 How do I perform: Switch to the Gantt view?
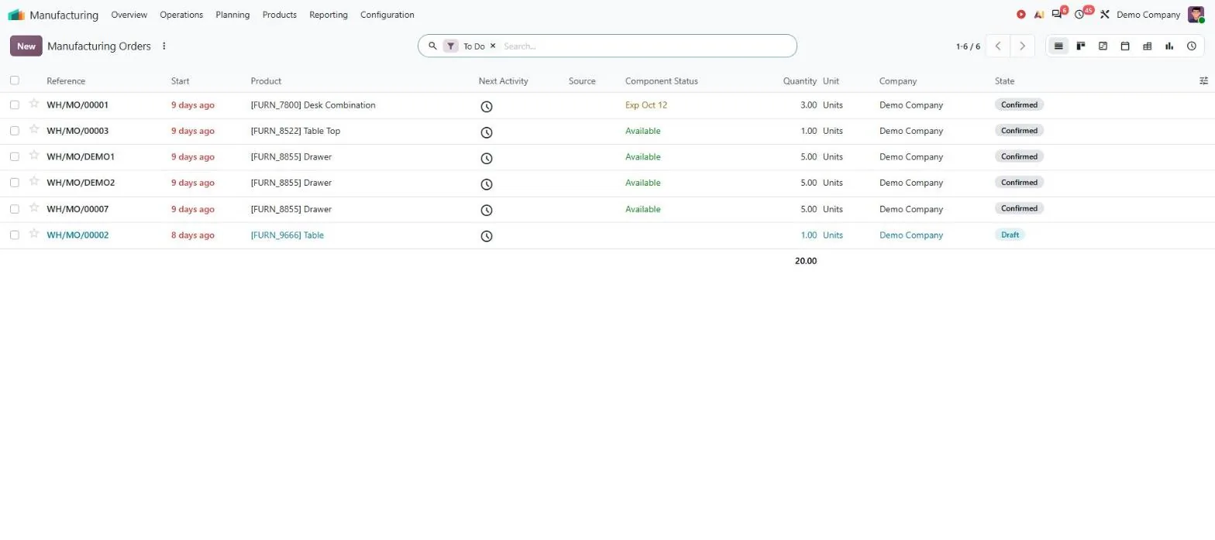[1103, 46]
